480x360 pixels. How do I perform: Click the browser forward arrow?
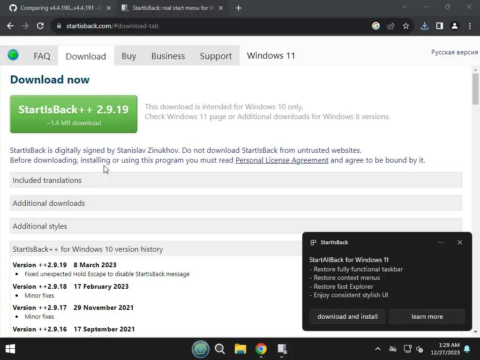pyautogui.click(x=25, y=26)
